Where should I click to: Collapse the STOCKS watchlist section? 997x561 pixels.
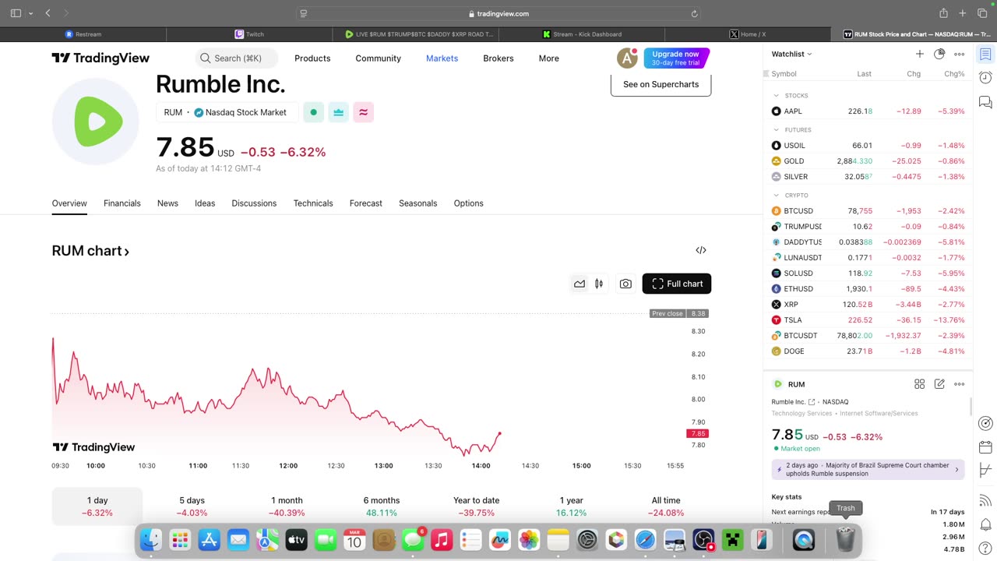pos(776,96)
